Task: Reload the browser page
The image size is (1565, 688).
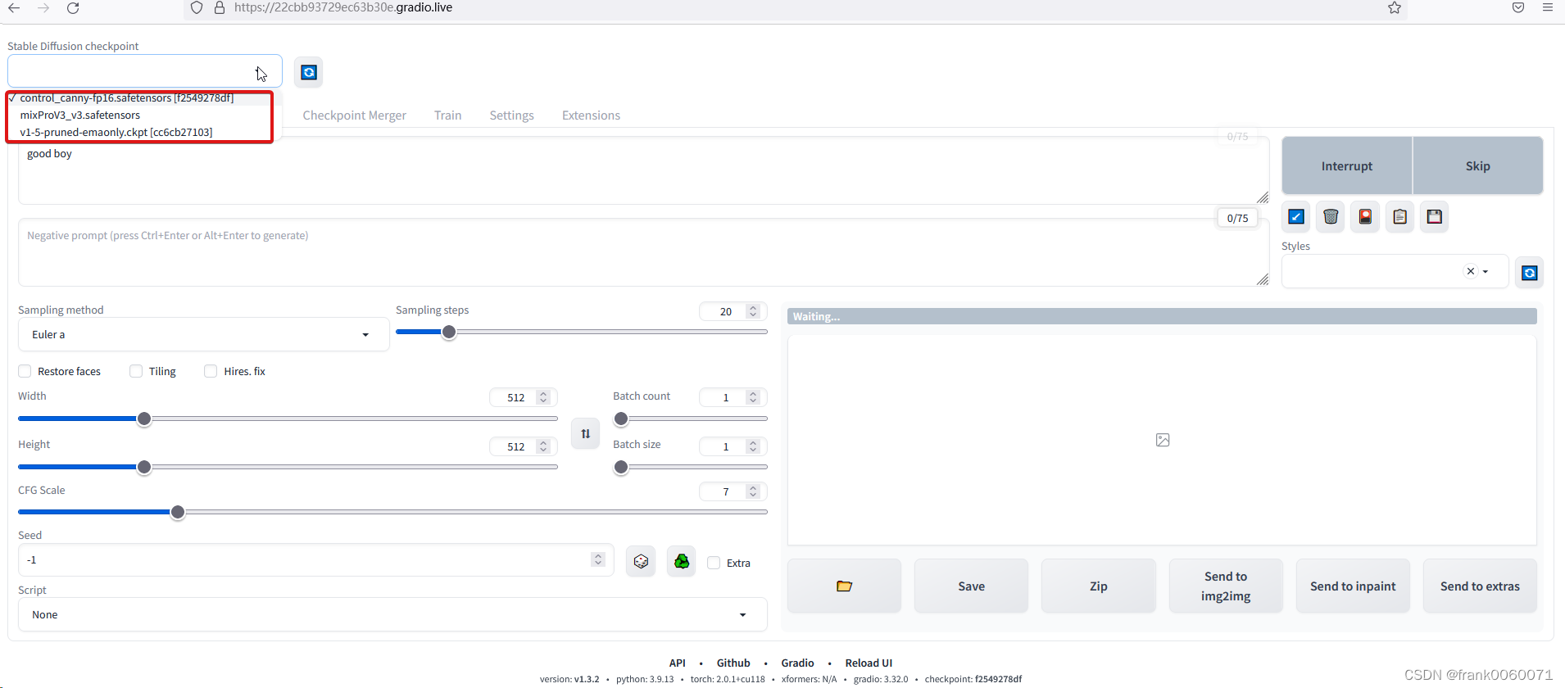Action: tap(73, 8)
